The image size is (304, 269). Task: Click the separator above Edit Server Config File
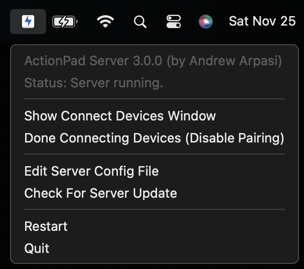coord(155,154)
